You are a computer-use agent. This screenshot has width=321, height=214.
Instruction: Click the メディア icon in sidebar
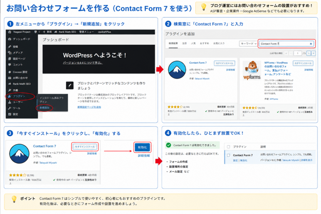pos(10,53)
